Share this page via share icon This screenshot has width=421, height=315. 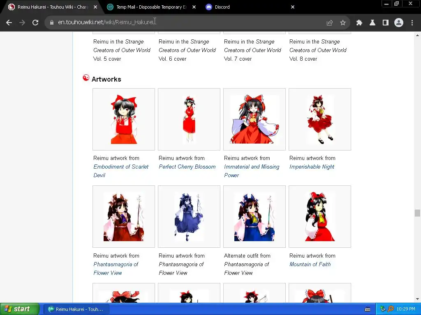pos(330,23)
